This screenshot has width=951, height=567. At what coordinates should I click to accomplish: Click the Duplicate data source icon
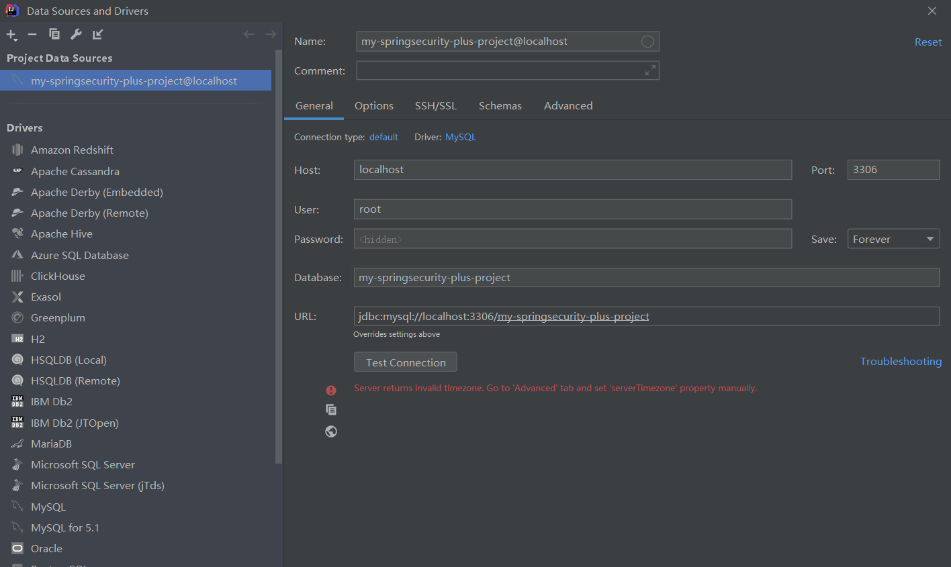click(54, 34)
